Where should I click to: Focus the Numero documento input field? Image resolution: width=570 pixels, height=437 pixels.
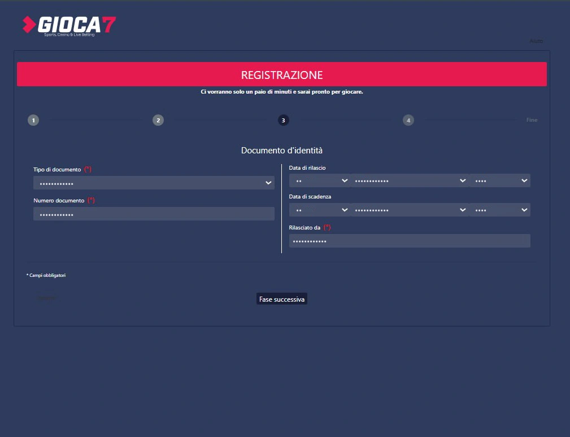pyautogui.click(x=154, y=214)
